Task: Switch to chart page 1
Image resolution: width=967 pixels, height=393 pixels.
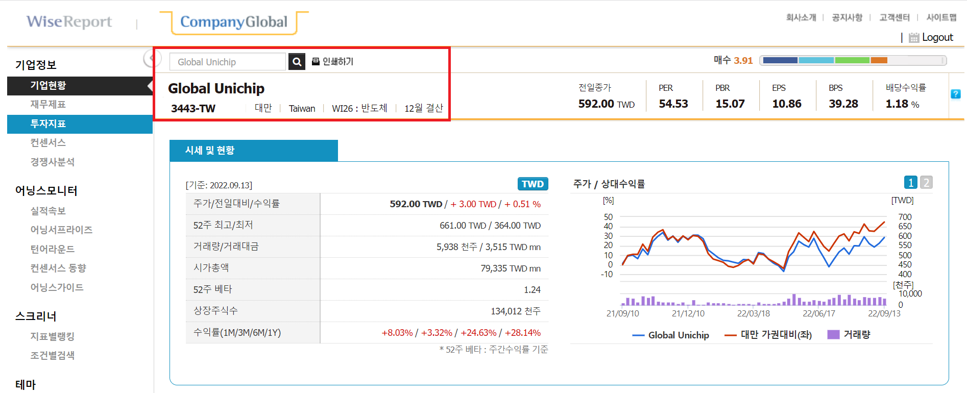Action: point(911,182)
